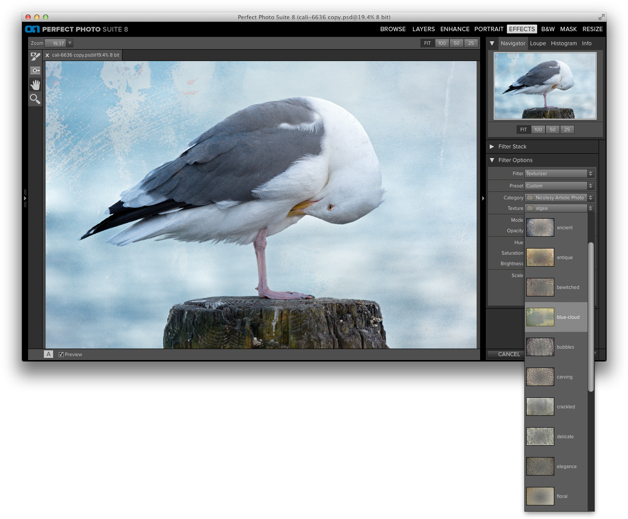
Task: Choose the blue-cloud texture thumbnail
Action: click(x=540, y=317)
